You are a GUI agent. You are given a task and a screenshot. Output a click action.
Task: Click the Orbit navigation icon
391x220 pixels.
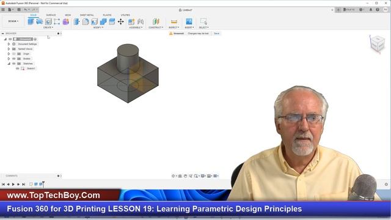(174, 176)
